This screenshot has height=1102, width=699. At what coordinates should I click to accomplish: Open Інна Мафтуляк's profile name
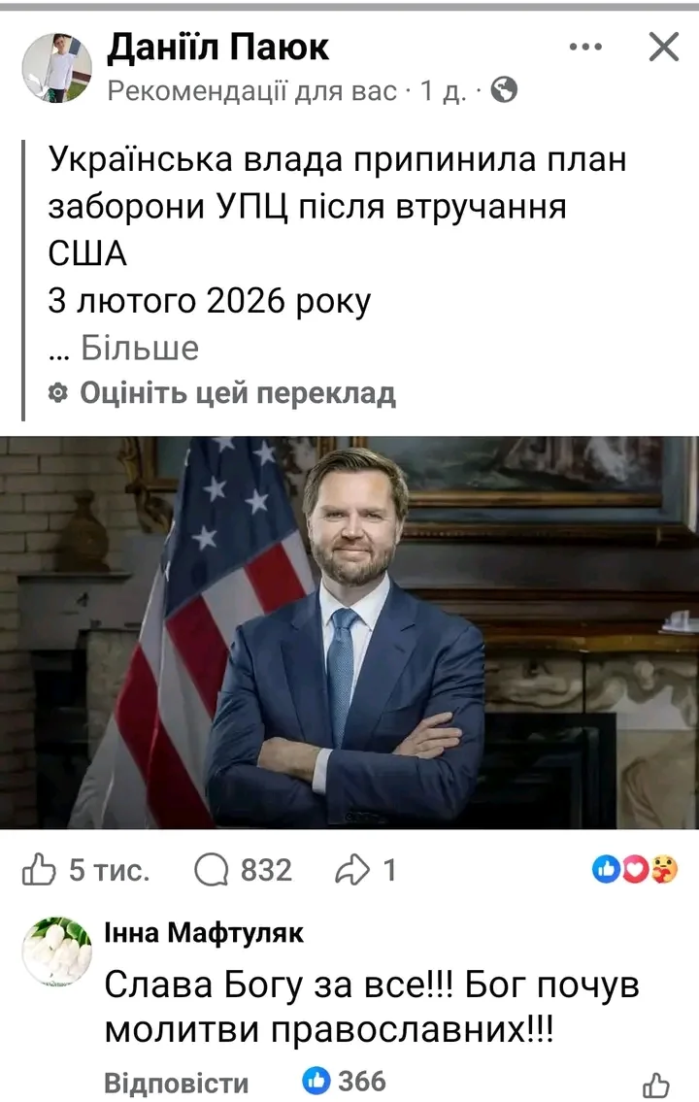click(x=204, y=933)
